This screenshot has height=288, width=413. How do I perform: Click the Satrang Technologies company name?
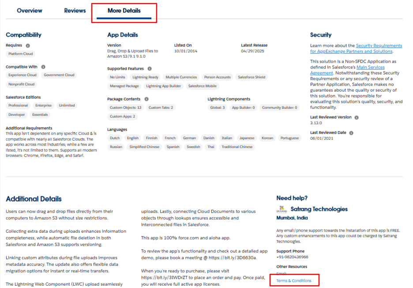pyautogui.click(x=319, y=209)
